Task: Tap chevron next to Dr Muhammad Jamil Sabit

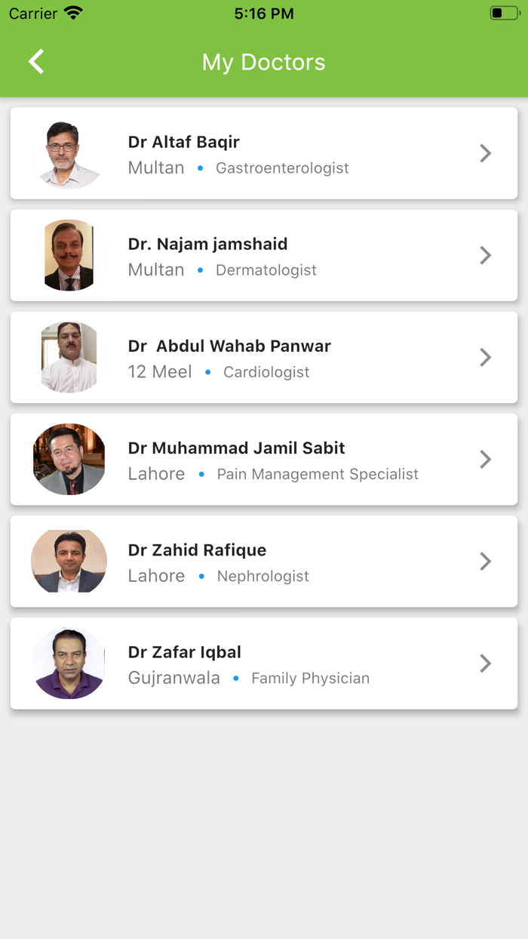Action: point(486,459)
